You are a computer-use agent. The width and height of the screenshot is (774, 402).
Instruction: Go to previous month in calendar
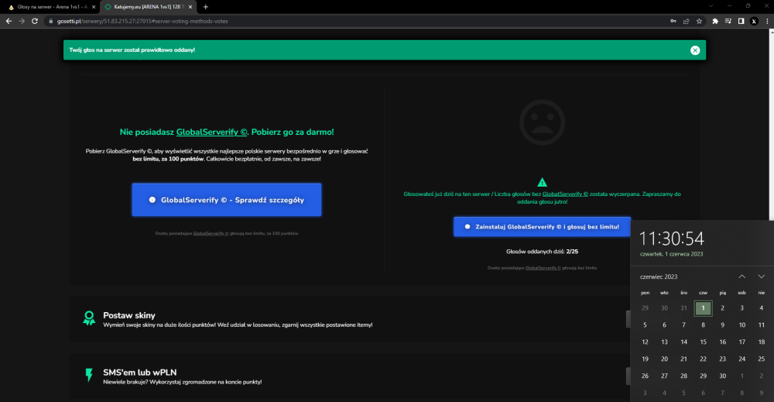[742, 277]
